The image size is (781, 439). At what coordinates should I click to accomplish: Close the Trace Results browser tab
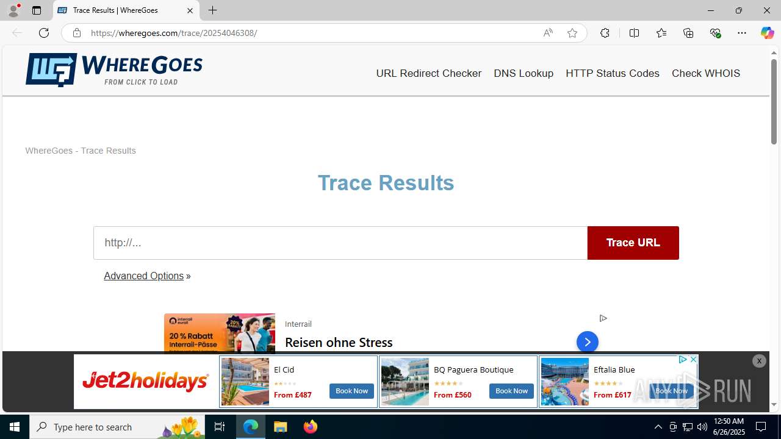click(190, 10)
